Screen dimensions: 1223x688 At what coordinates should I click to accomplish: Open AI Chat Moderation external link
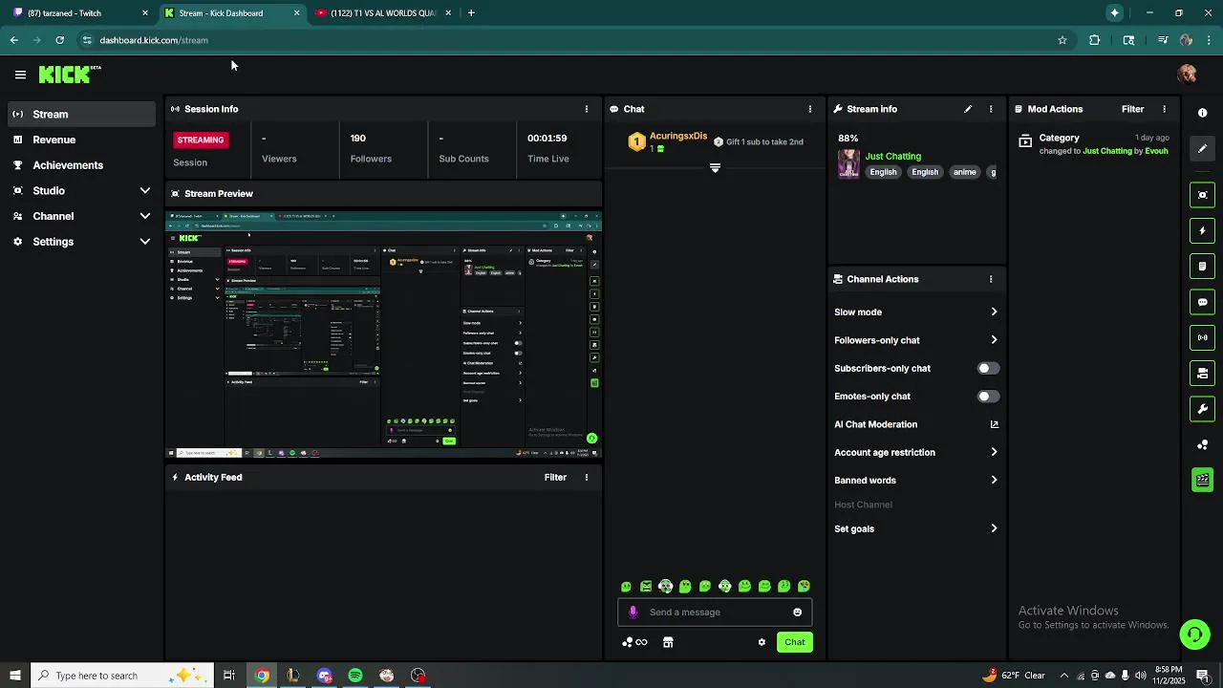click(x=994, y=424)
